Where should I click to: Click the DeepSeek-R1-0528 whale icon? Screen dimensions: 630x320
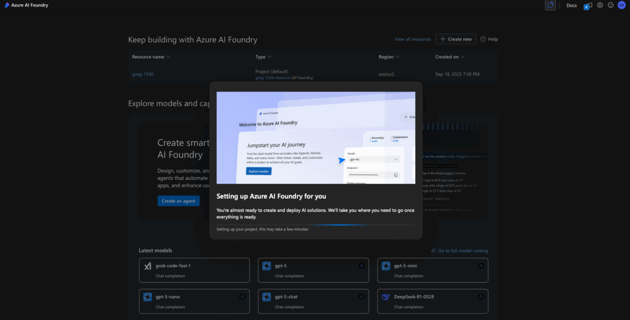(386, 297)
